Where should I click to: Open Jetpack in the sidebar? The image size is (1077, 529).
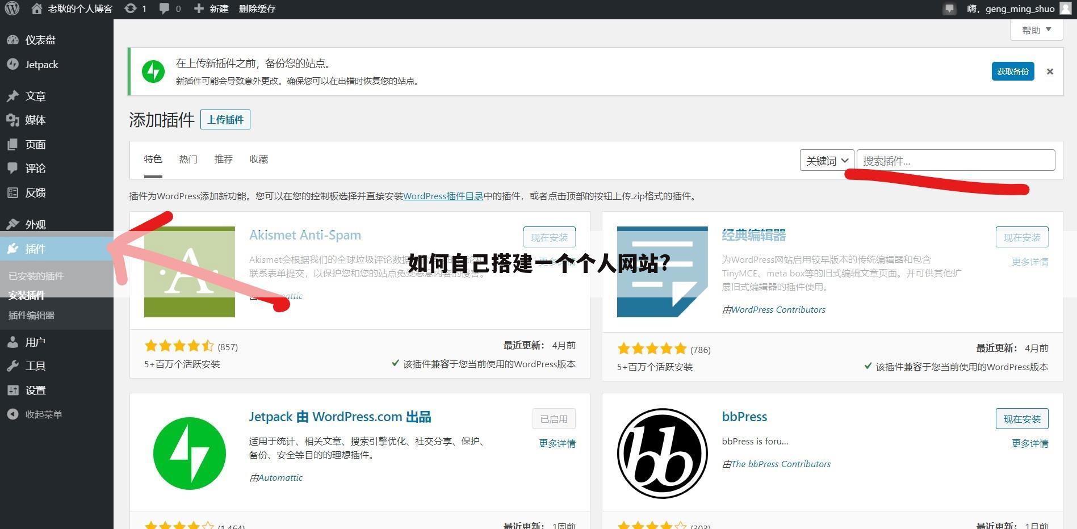point(41,64)
